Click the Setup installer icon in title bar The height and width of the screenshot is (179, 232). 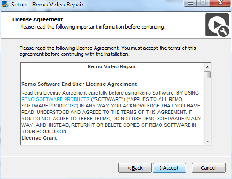pos(5,4)
